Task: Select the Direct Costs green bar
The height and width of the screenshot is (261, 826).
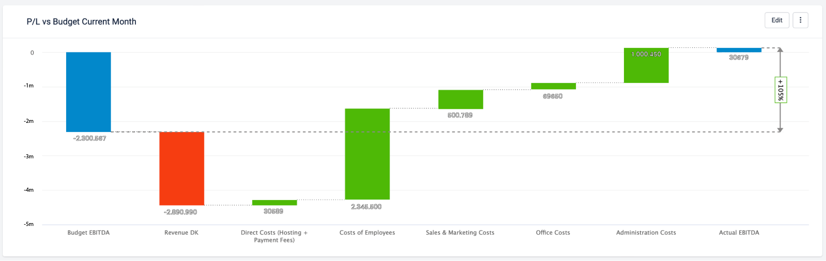Action: (x=274, y=202)
